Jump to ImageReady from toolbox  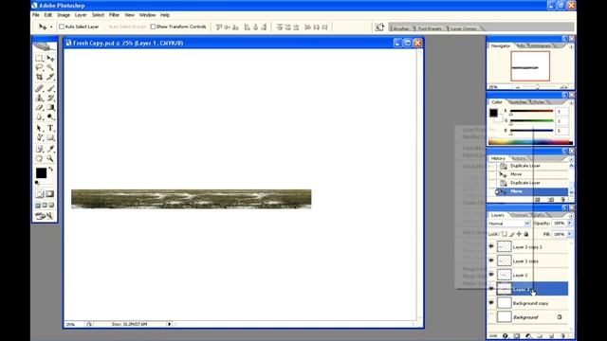pyautogui.click(x=45, y=216)
